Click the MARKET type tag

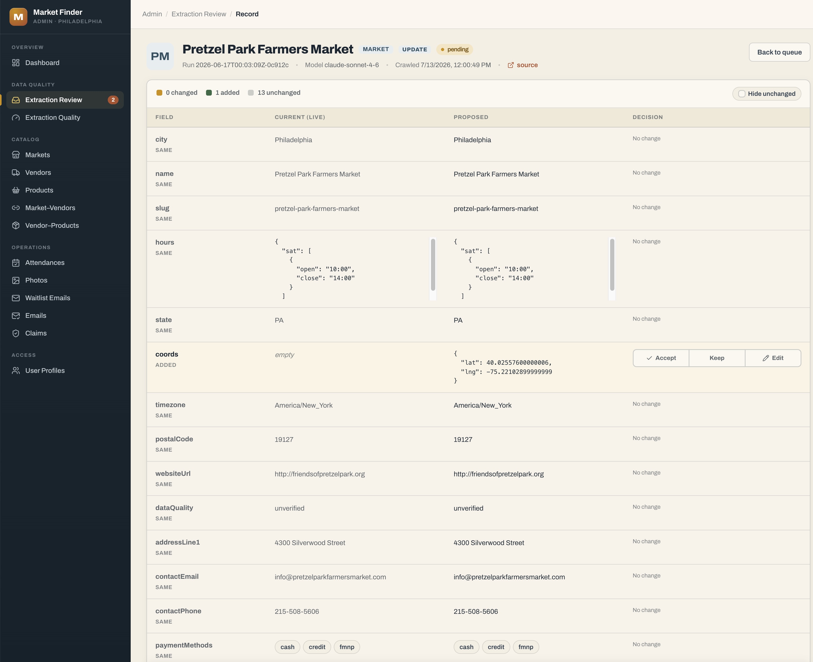click(x=376, y=49)
